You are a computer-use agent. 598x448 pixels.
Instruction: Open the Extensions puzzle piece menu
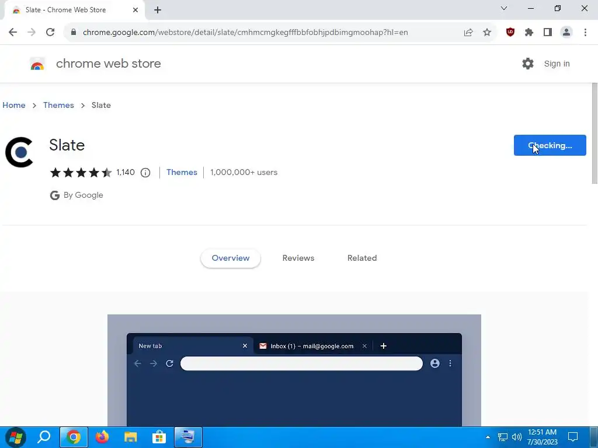pos(529,33)
